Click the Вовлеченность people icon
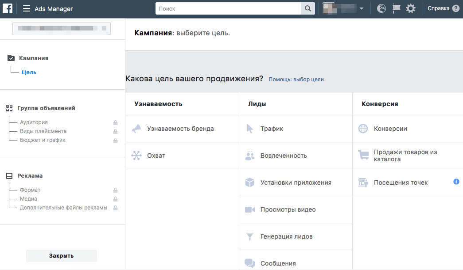Image resolution: width=463 pixels, height=270 pixels. 250,156
